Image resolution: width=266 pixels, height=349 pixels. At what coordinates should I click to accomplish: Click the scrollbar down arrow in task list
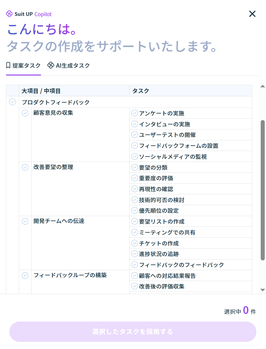pyautogui.click(x=263, y=290)
